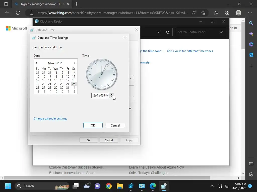This screenshot has height=192, width=257.
Task: Select March 10 in the calendar
Action: pyautogui.click(x=68, y=76)
